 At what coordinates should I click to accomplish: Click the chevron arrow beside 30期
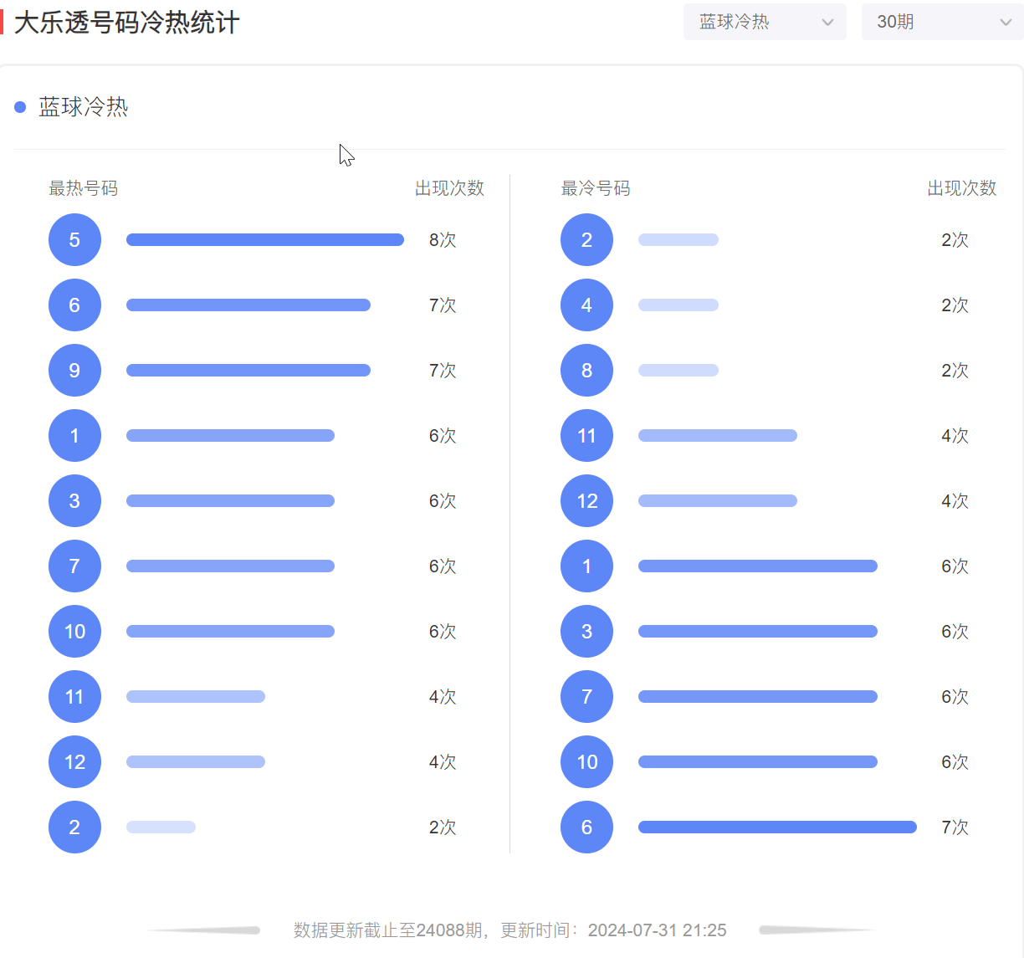1006,23
